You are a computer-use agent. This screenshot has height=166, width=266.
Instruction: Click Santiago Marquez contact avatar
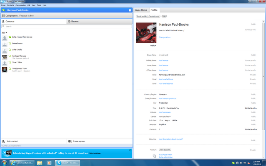tap(5, 57)
